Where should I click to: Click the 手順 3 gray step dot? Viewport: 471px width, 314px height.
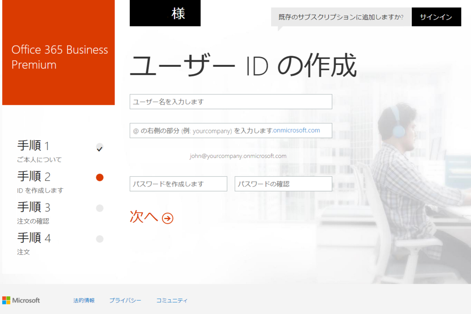(99, 208)
